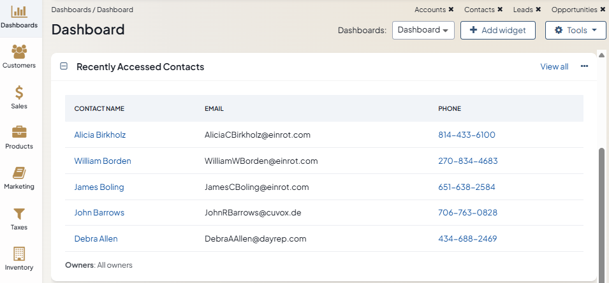
Task: Open the View all contacts link
Action: [x=554, y=66]
